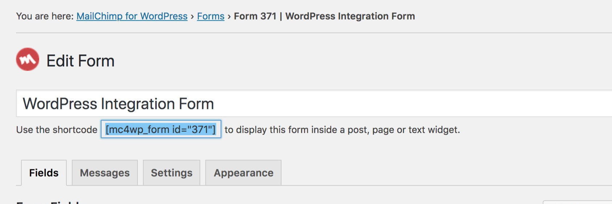Screen dimensions: 612x204
Task: Click the partially visible Form Fields heading
Action: pyautogui.click(x=48, y=202)
